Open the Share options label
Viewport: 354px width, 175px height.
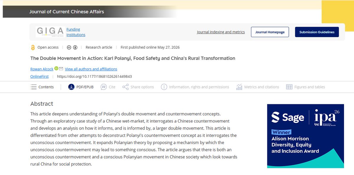[x=142, y=87]
